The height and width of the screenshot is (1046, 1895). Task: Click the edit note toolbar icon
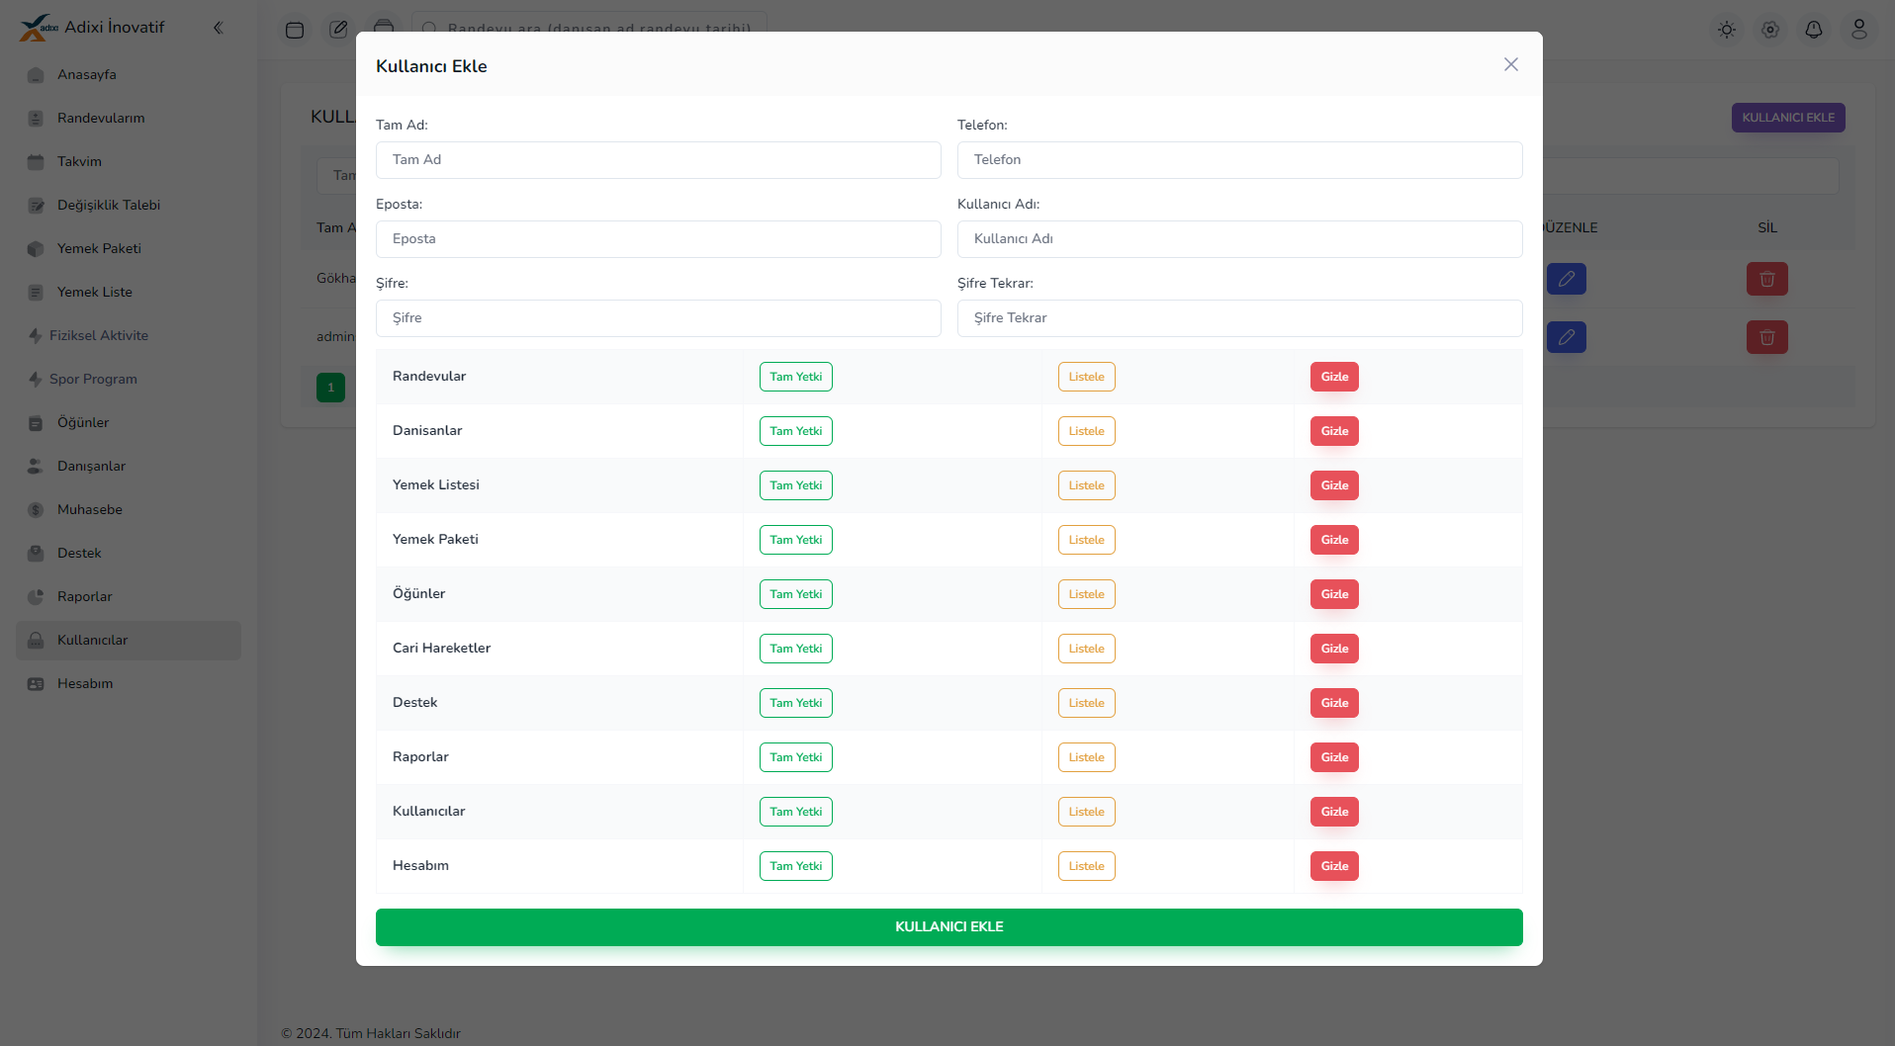(338, 30)
